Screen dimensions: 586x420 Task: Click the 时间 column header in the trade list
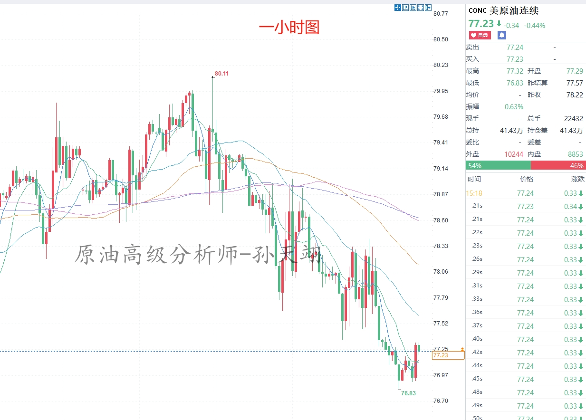pyautogui.click(x=474, y=179)
